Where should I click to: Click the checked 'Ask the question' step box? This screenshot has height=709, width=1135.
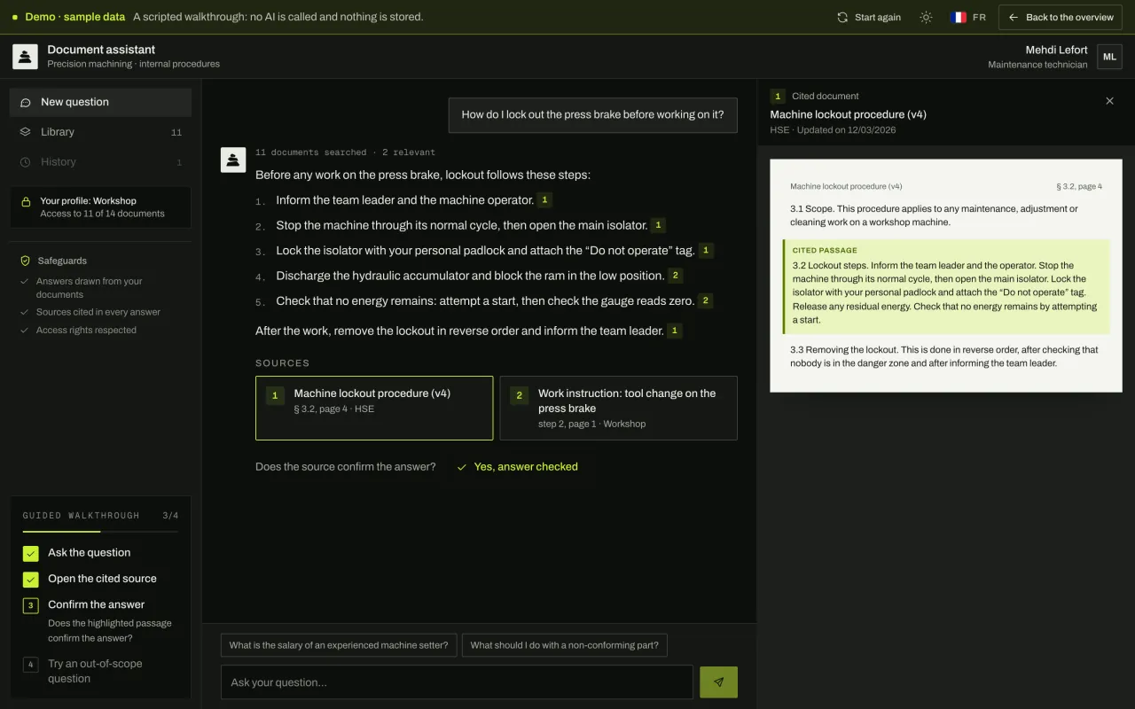(31, 554)
